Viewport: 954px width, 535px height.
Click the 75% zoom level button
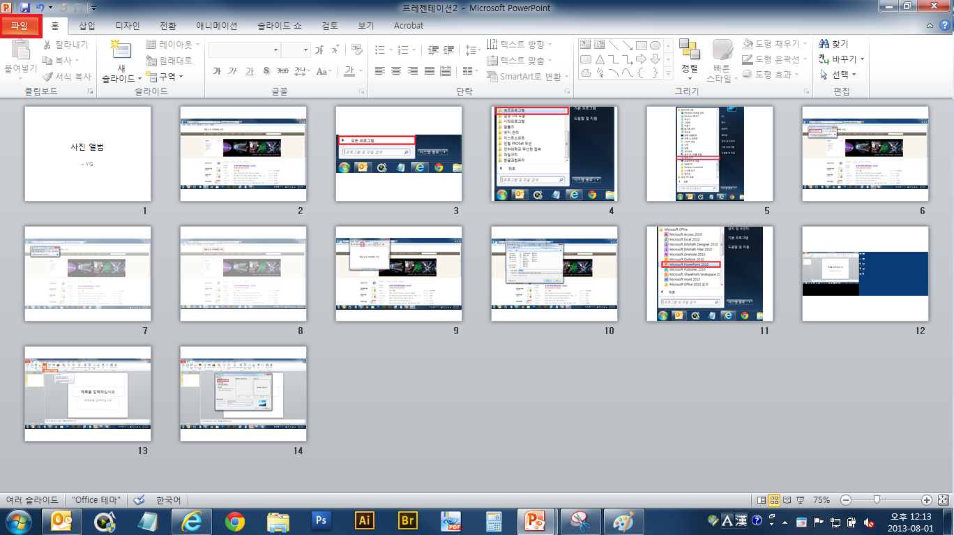821,500
